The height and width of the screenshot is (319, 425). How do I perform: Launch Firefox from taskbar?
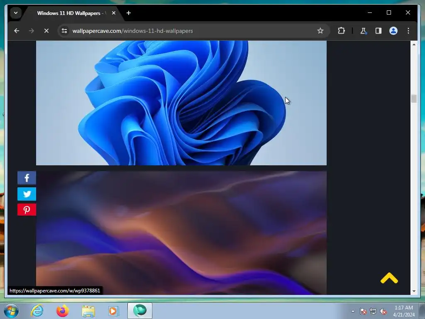(62, 311)
